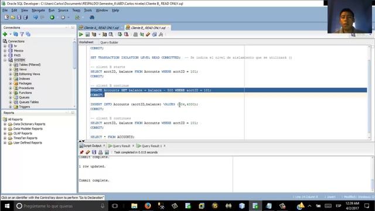
Task: Click the green Back navigation arrow icon
Action: coord(52,17)
